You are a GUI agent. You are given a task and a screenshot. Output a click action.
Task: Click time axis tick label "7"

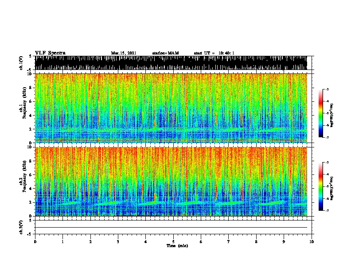click(x=229, y=242)
